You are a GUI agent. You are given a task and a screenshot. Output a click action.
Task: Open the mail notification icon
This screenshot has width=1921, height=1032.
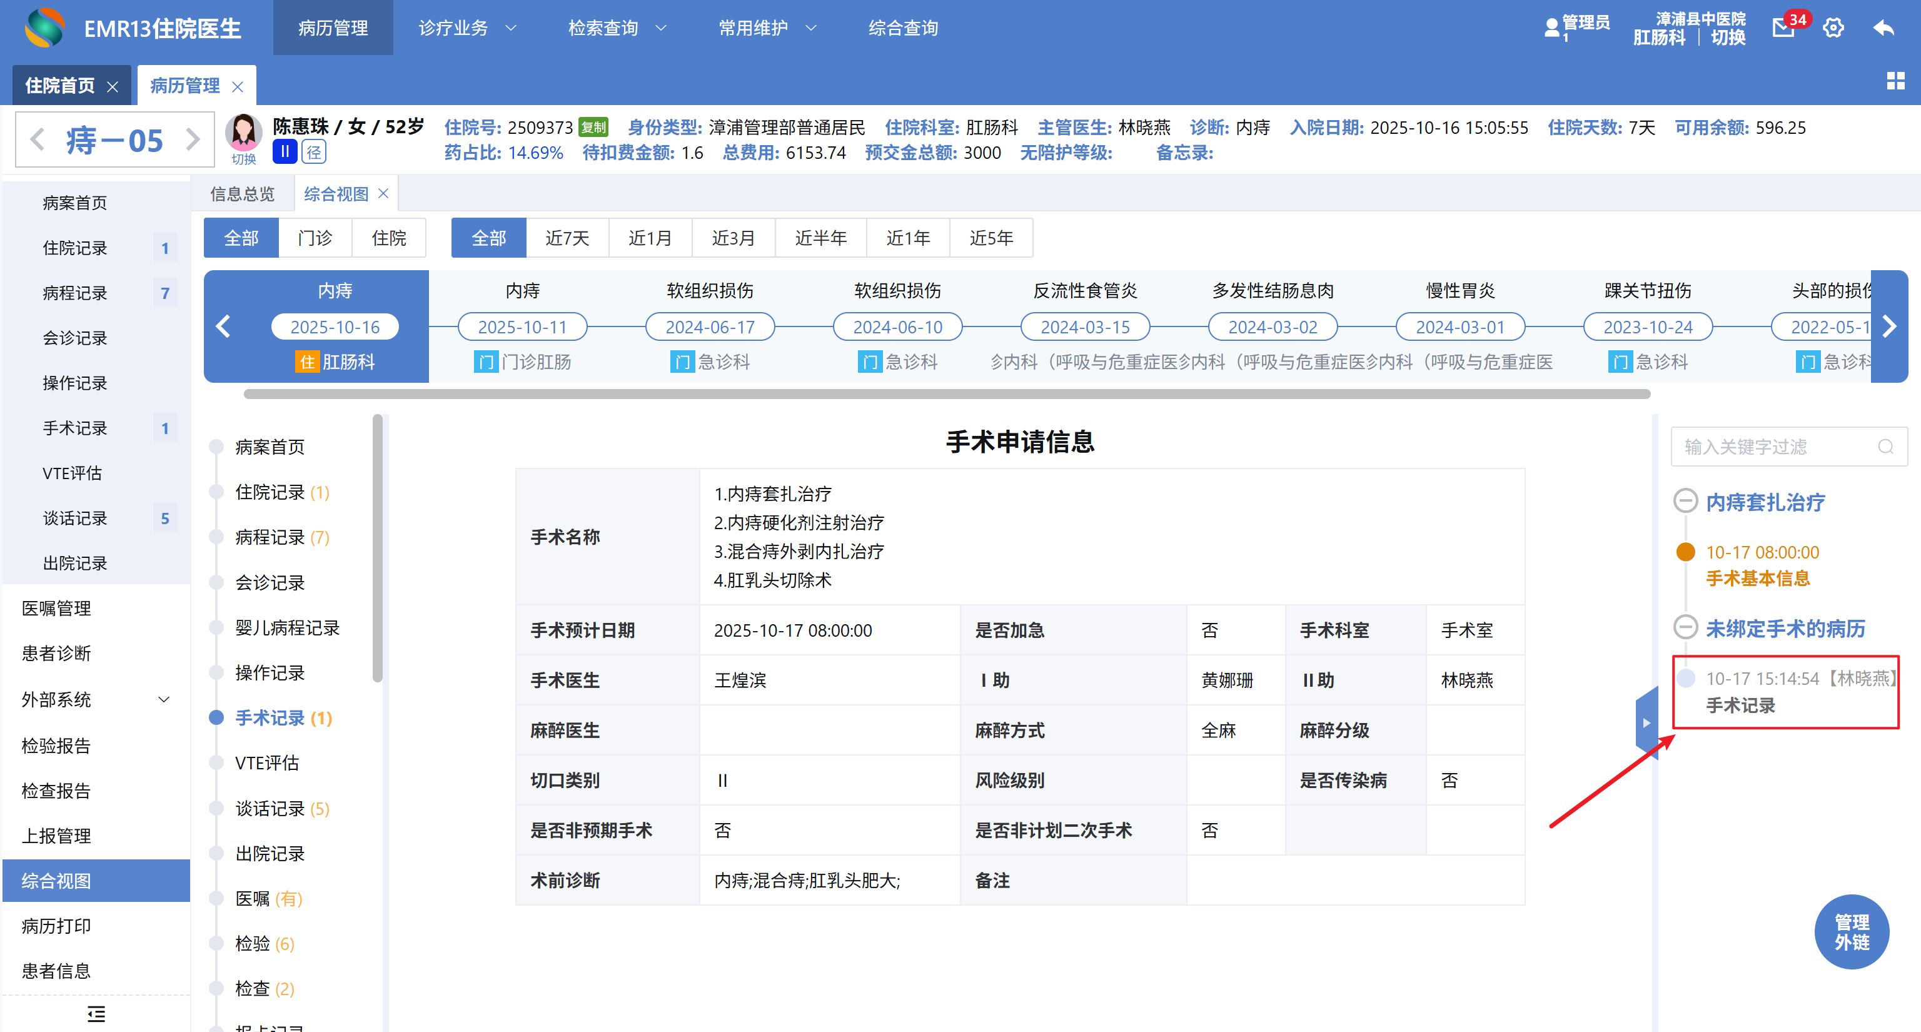1783,28
